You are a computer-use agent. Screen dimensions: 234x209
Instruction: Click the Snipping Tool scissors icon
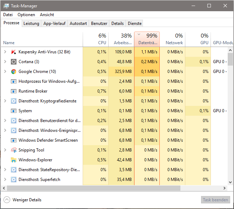[14, 150]
